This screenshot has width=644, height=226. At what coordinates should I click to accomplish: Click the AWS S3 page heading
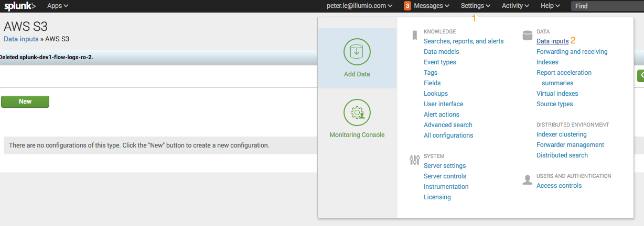click(x=26, y=27)
